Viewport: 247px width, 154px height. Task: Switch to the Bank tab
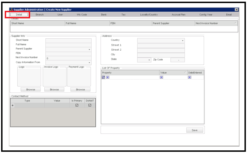click(104, 14)
